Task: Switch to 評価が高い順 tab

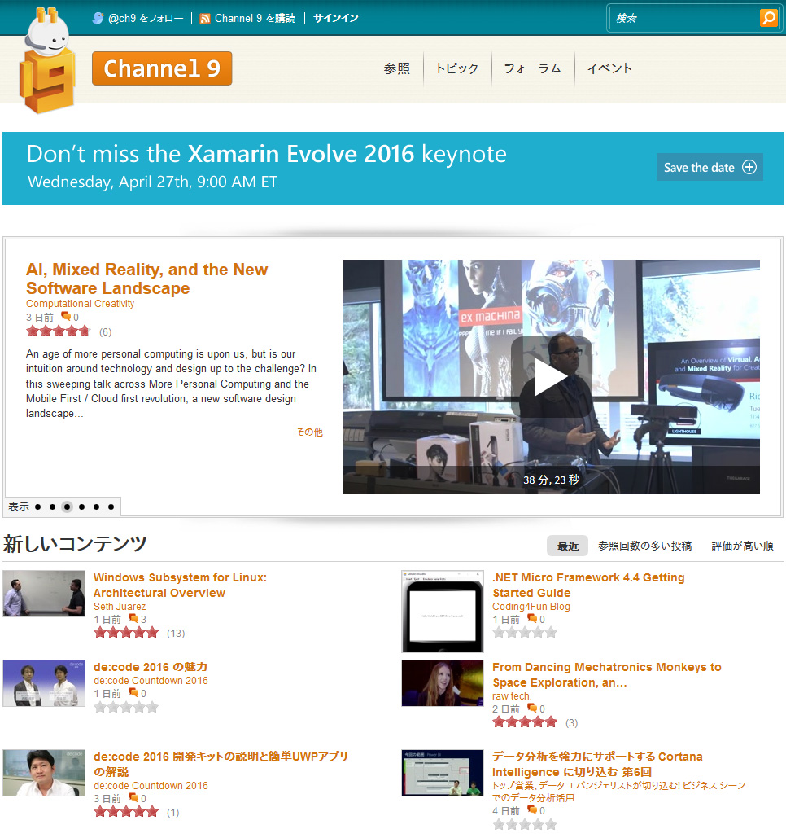Action: point(743,546)
